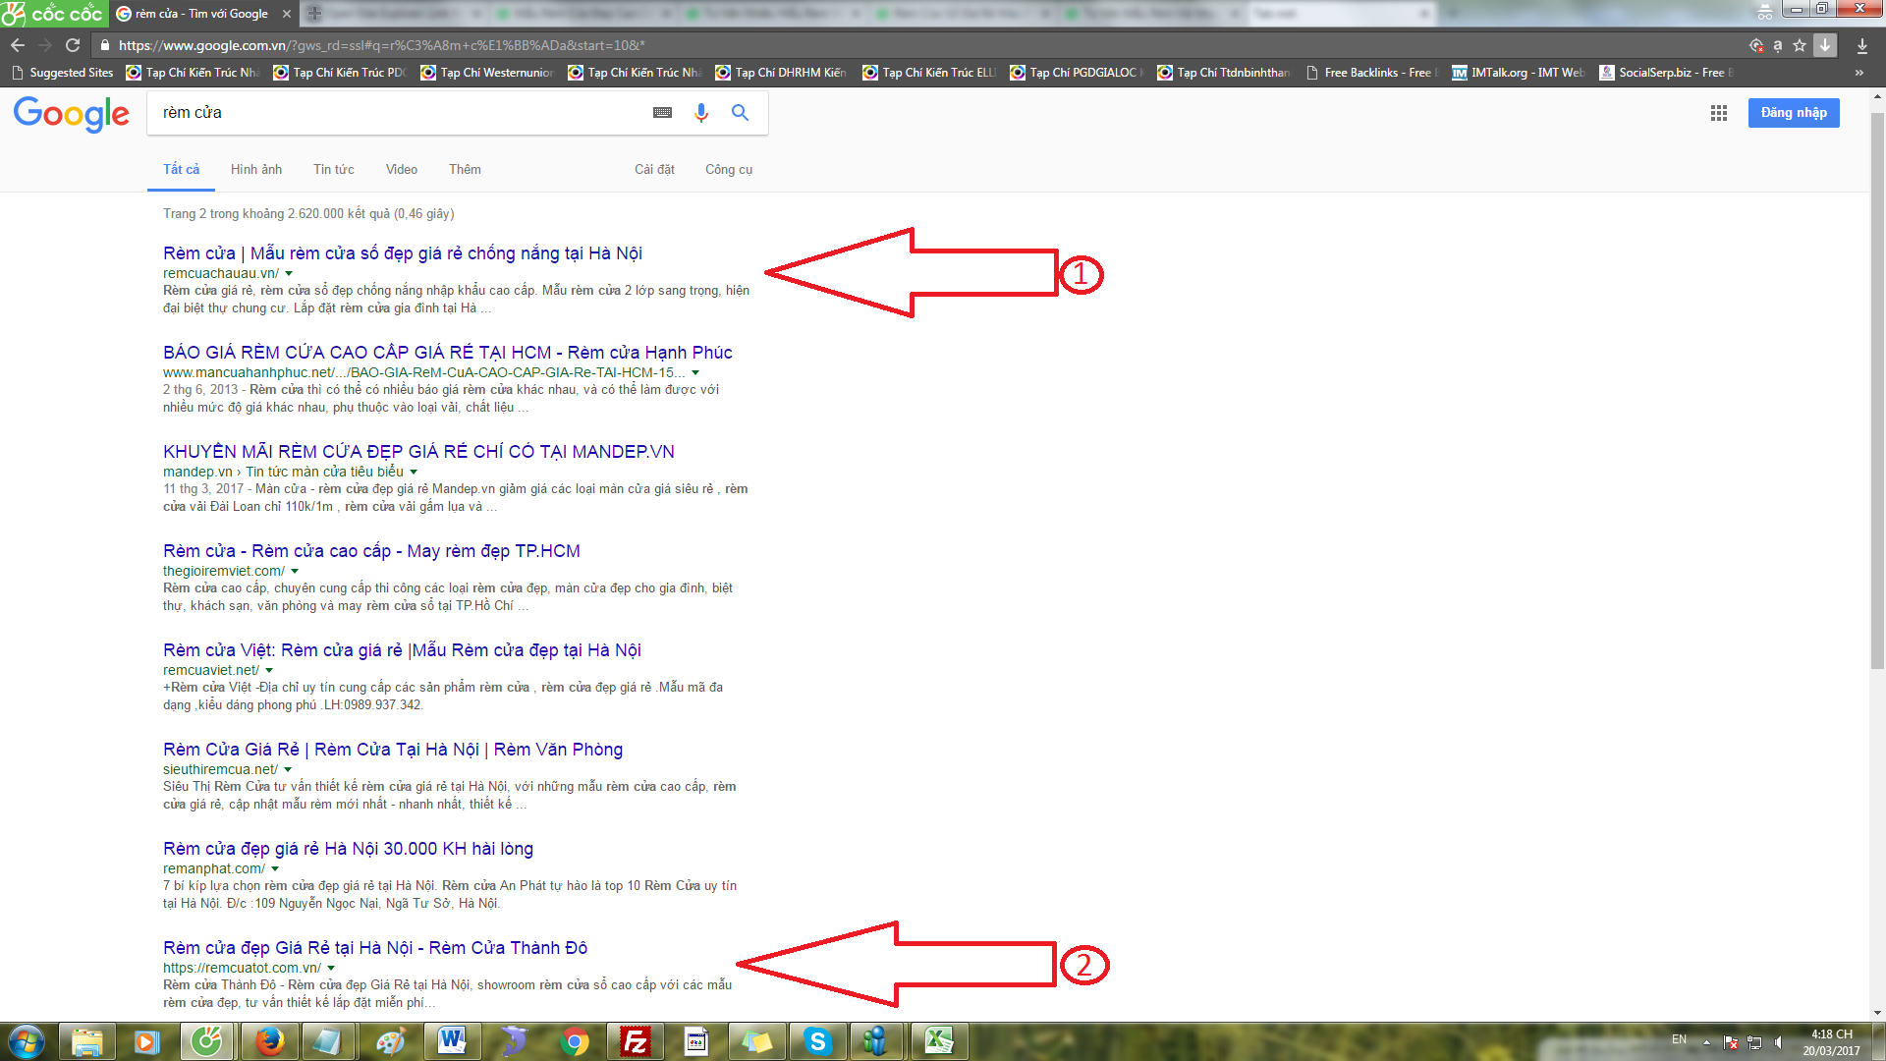1886x1061 pixels.
Task: Open 'Cài đặt' search settings menu
Action: click(654, 169)
